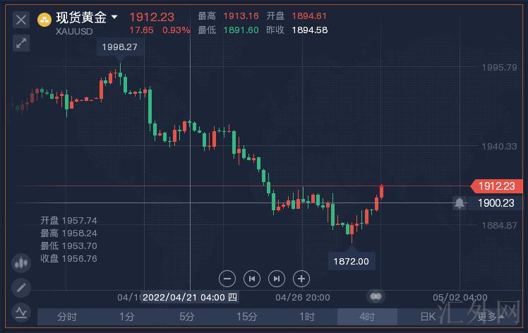Click the infinity toggle on time axis
The width and height of the screenshot is (528, 333).
(x=376, y=296)
